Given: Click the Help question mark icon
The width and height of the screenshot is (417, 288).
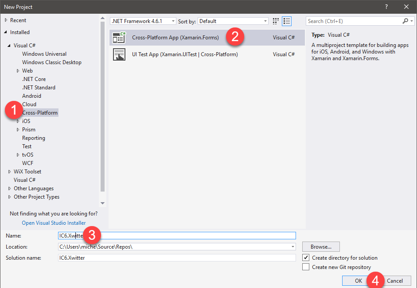Looking at the screenshot, I should point(386,7).
